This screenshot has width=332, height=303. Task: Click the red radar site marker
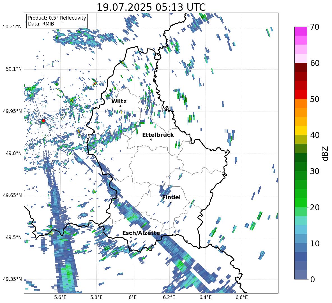pyautogui.click(x=43, y=121)
